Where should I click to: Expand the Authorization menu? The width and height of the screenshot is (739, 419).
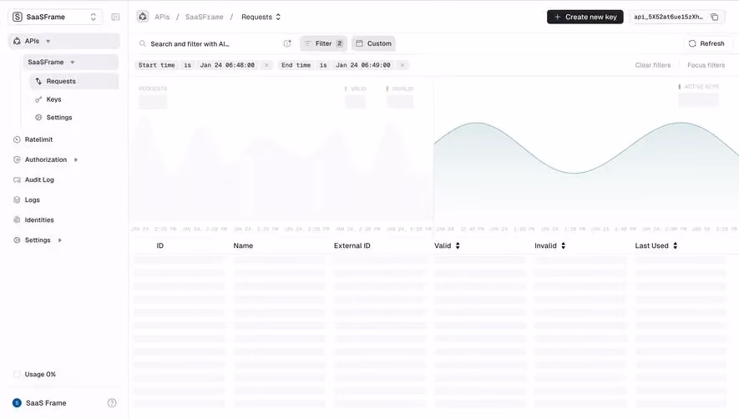coord(46,159)
